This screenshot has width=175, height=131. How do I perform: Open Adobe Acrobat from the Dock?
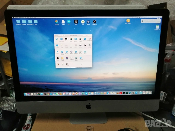click(121, 93)
